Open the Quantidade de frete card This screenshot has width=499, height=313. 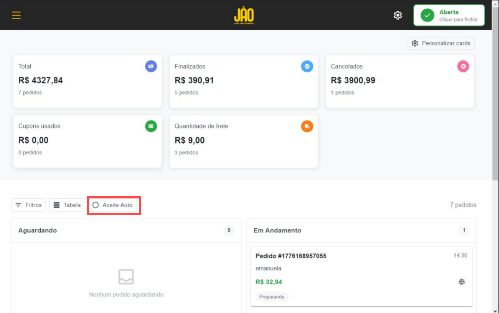pyautogui.click(x=244, y=141)
